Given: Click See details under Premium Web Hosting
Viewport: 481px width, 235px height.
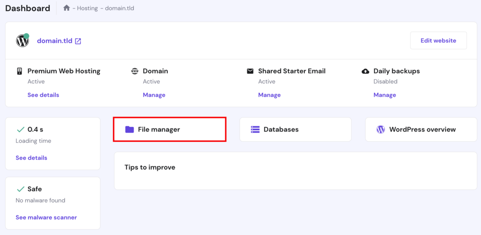Looking at the screenshot, I should pyautogui.click(x=43, y=95).
